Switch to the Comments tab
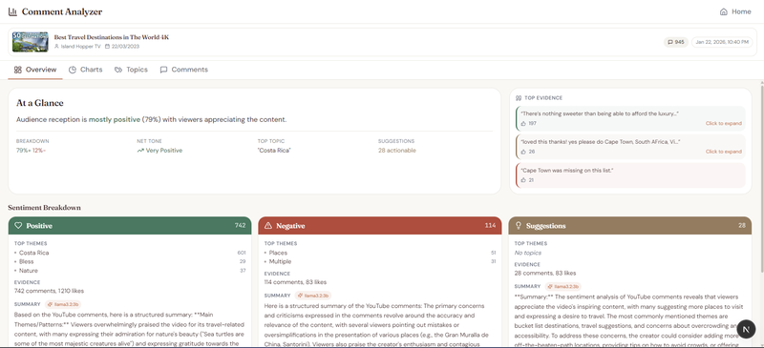 coord(183,70)
